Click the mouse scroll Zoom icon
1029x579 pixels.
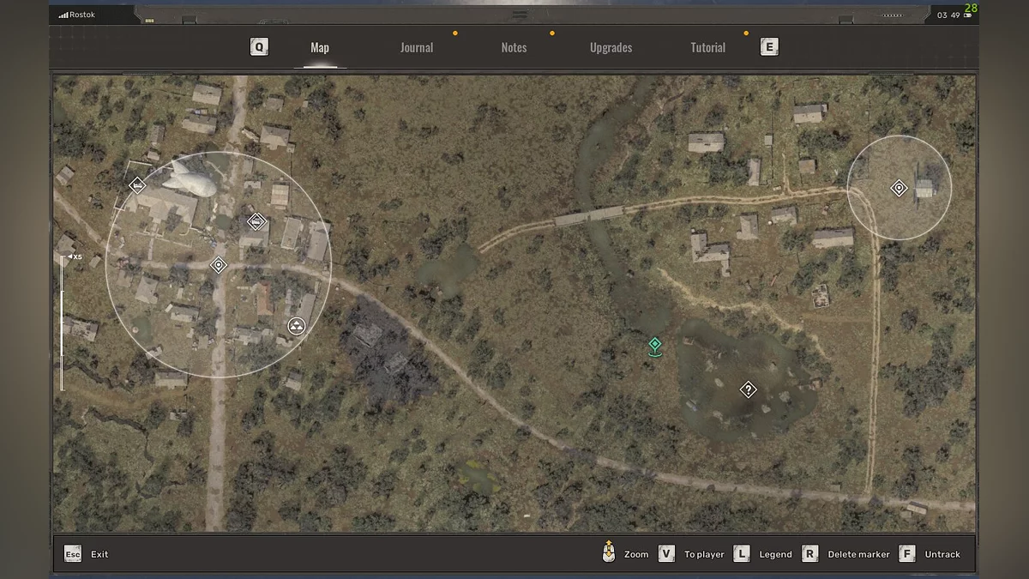pos(609,552)
